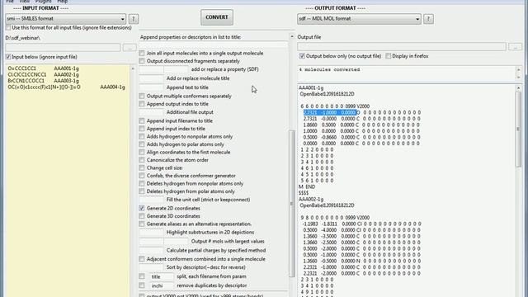Click the 'AAA002-1g' title in output
This screenshot has height=297, width=528.
[x=311, y=200]
